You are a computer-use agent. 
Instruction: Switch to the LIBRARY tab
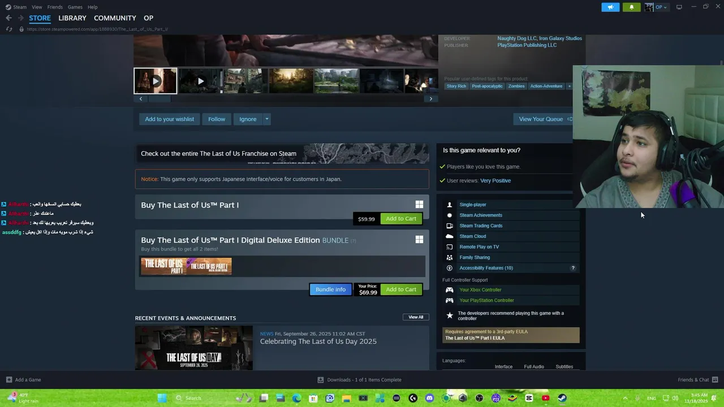72,18
